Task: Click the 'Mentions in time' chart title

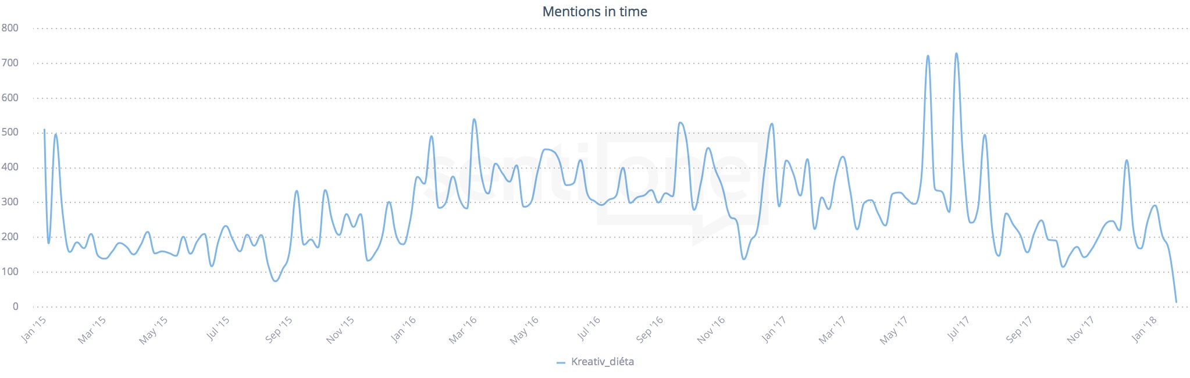Action: click(594, 12)
